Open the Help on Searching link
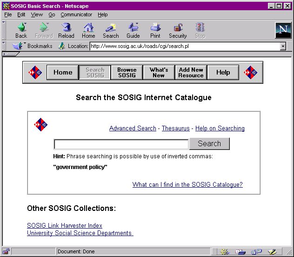Screen dimensions: 294x257 [220, 128]
